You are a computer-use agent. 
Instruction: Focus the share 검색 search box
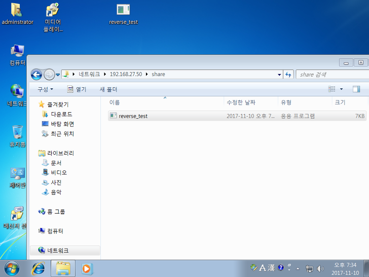(333, 75)
